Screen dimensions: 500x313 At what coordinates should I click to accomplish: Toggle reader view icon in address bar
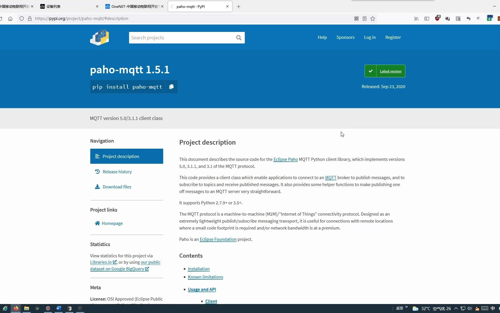(x=365, y=19)
